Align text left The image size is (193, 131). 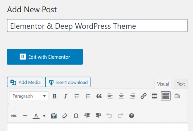pos(110,96)
